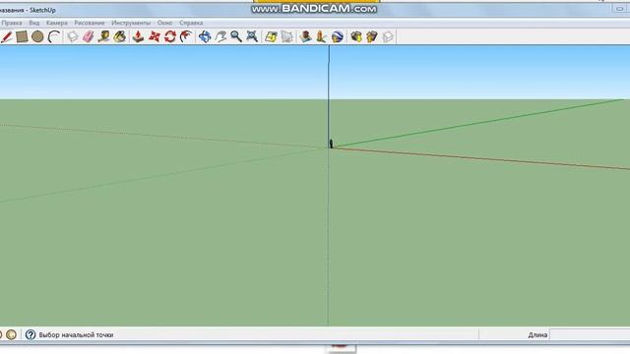Select the Move tool
Screen dimensions: 630x354
pos(155,37)
